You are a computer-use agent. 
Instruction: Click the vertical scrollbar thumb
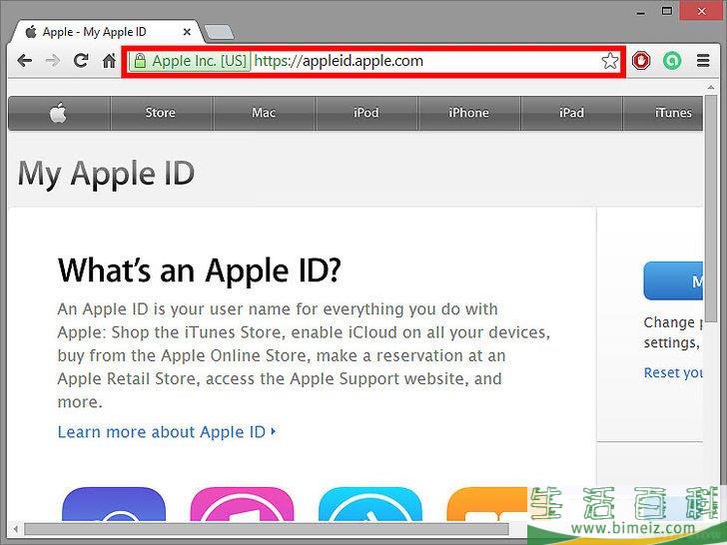tap(711, 208)
